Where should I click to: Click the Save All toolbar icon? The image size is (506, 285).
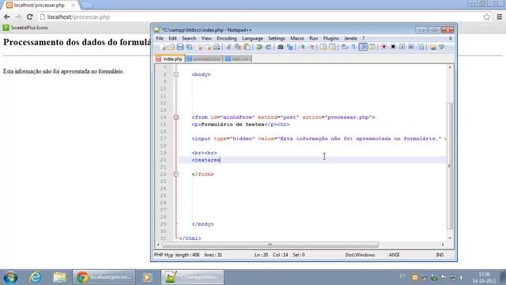(x=190, y=47)
